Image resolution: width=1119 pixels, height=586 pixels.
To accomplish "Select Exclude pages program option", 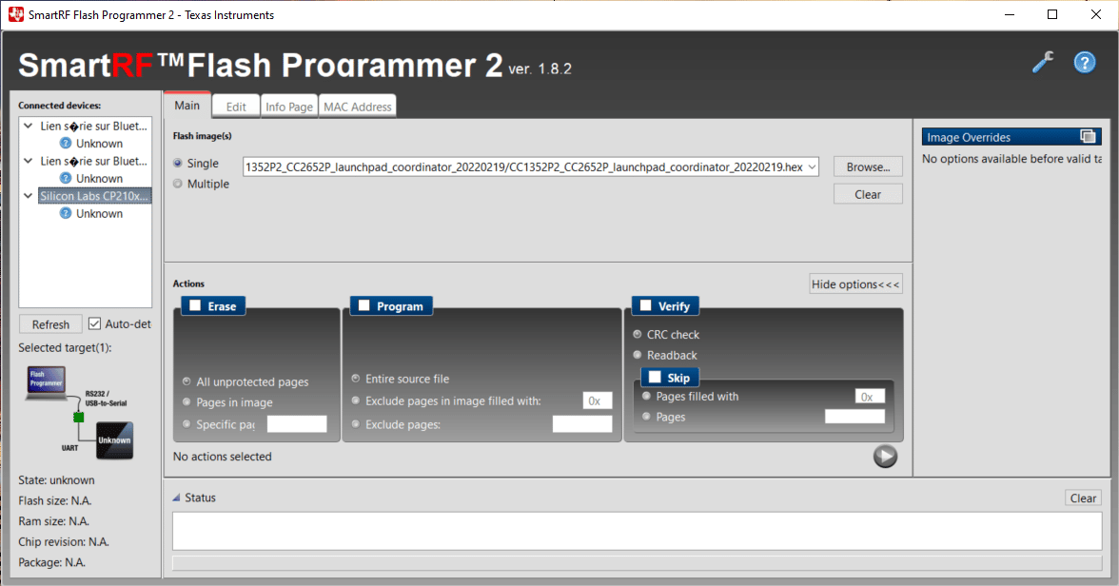I will (356, 424).
